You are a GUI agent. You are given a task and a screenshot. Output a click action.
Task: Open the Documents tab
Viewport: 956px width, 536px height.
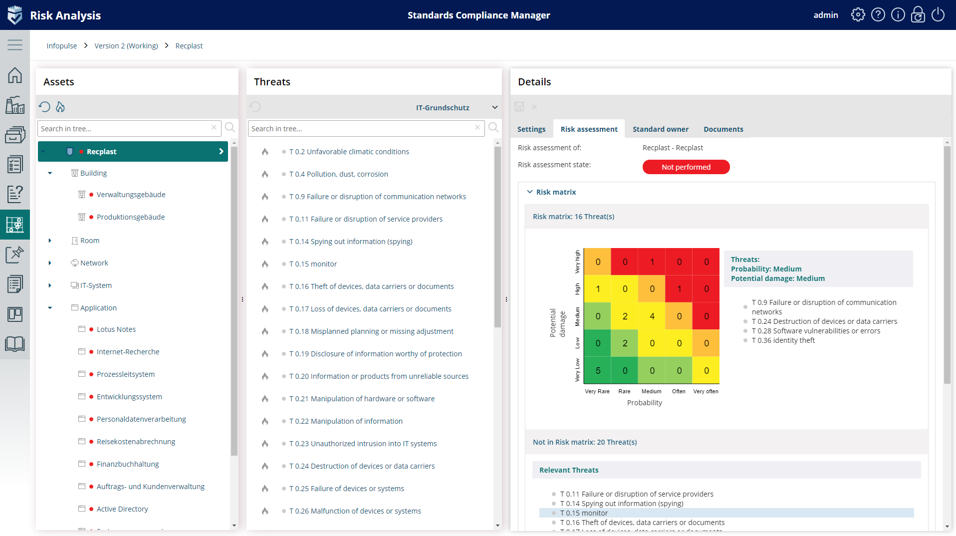[723, 129]
